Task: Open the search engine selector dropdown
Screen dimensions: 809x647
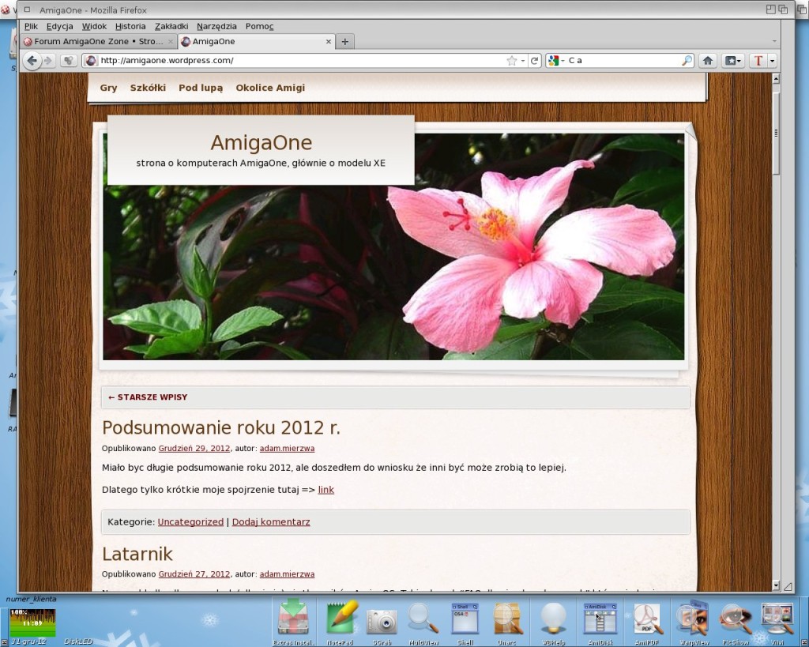Action: coord(563,61)
